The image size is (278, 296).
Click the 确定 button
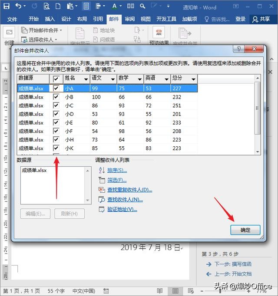245,230
